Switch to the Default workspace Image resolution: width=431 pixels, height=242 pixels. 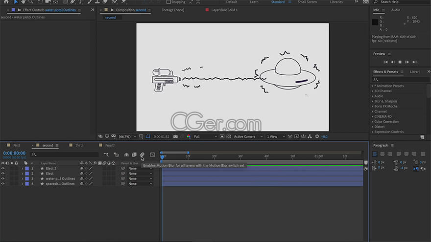pos(232,2)
